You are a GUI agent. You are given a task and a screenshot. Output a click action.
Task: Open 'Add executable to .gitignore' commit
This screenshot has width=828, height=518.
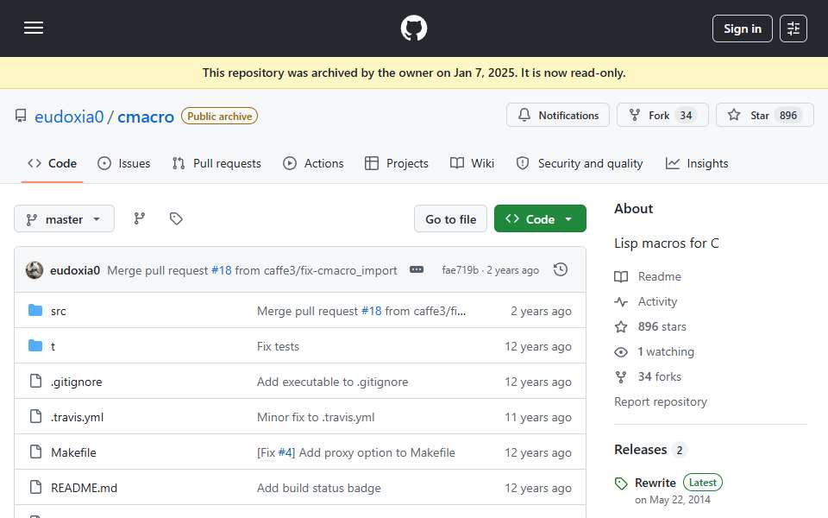tap(332, 382)
